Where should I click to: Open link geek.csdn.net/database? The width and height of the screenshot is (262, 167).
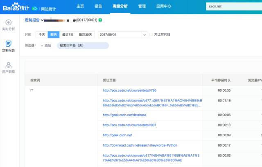[124, 115]
